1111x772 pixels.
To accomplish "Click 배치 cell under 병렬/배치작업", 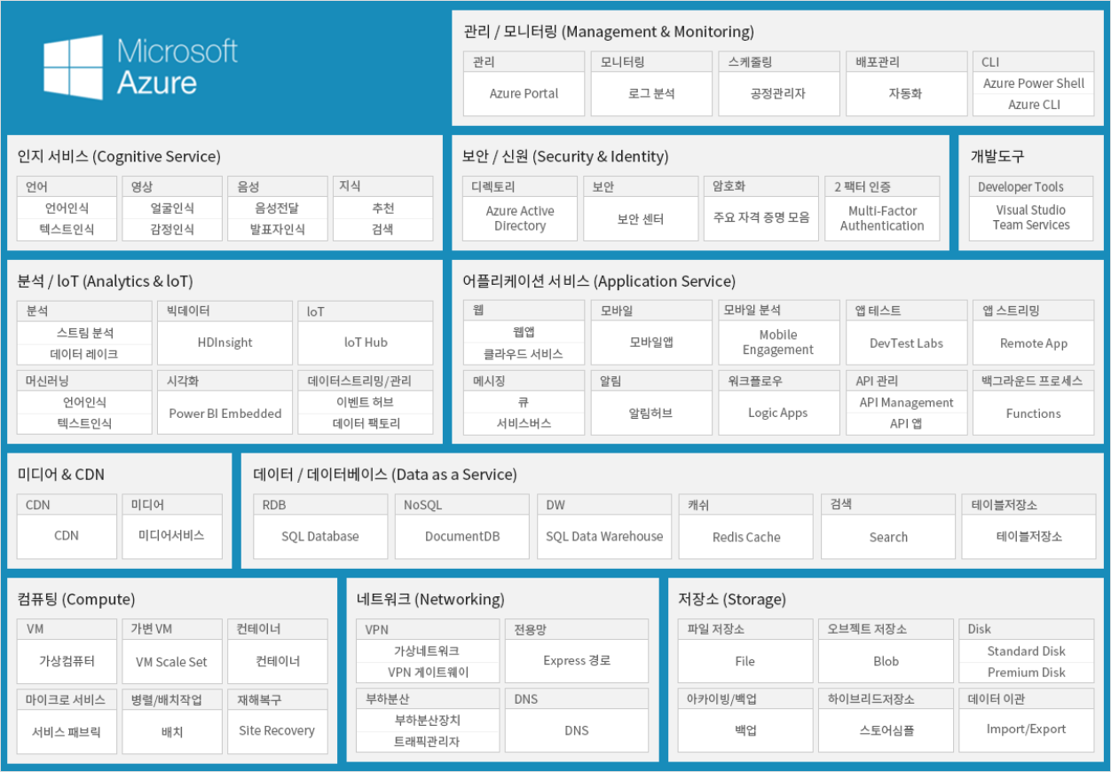I will coord(171,732).
